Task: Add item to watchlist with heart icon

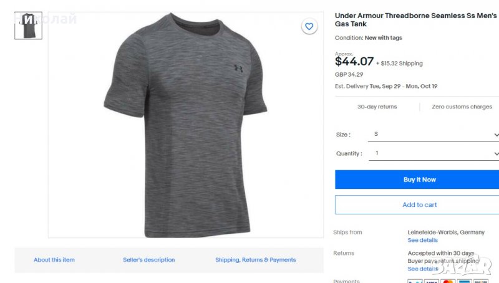Action: (309, 26)
